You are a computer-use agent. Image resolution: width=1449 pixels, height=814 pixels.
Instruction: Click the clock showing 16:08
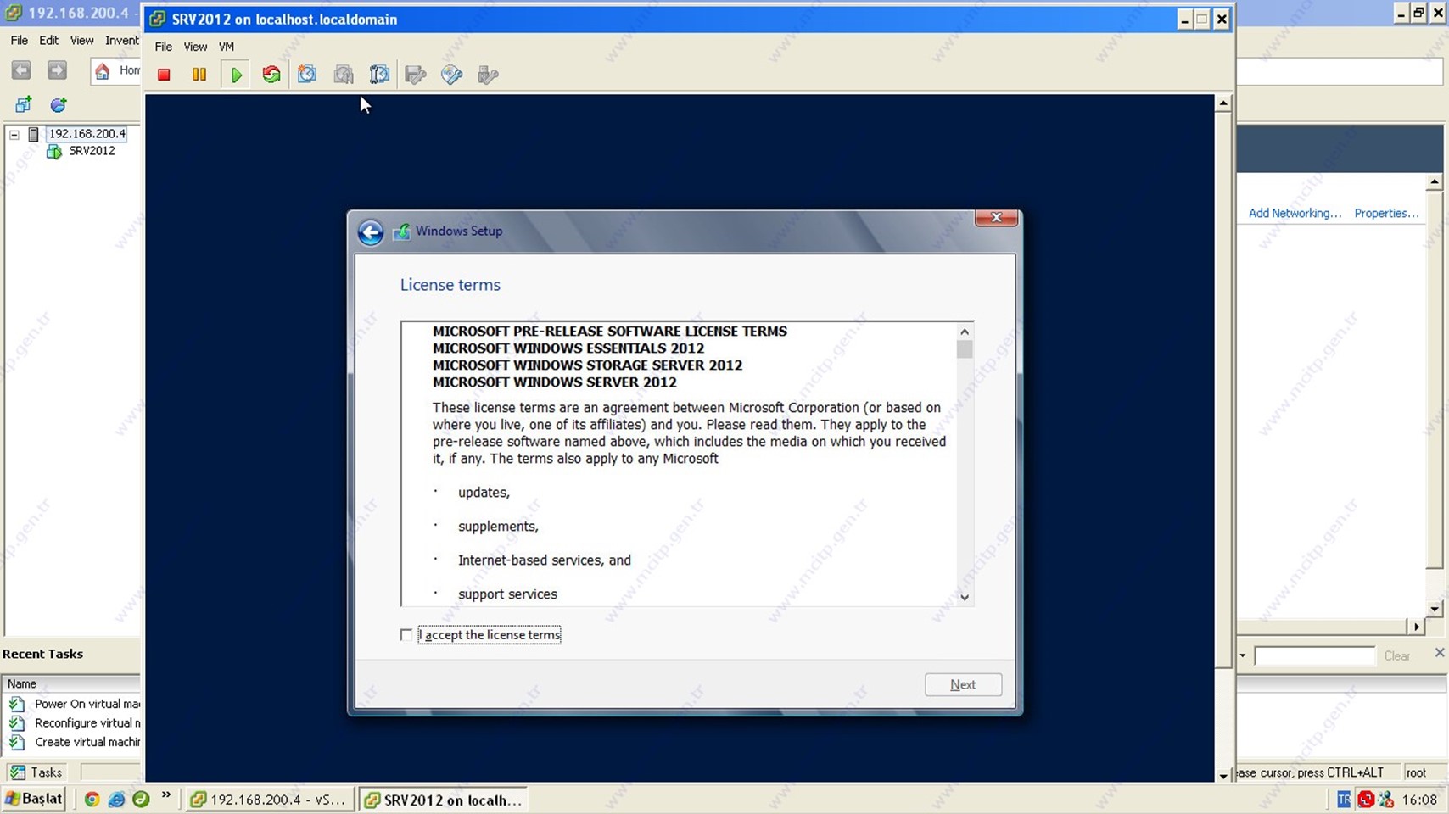click(x=1419, y=800)
